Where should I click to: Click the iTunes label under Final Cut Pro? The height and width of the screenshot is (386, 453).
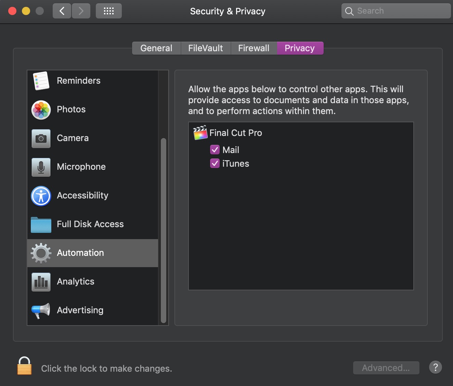click(x=236, y=164)
